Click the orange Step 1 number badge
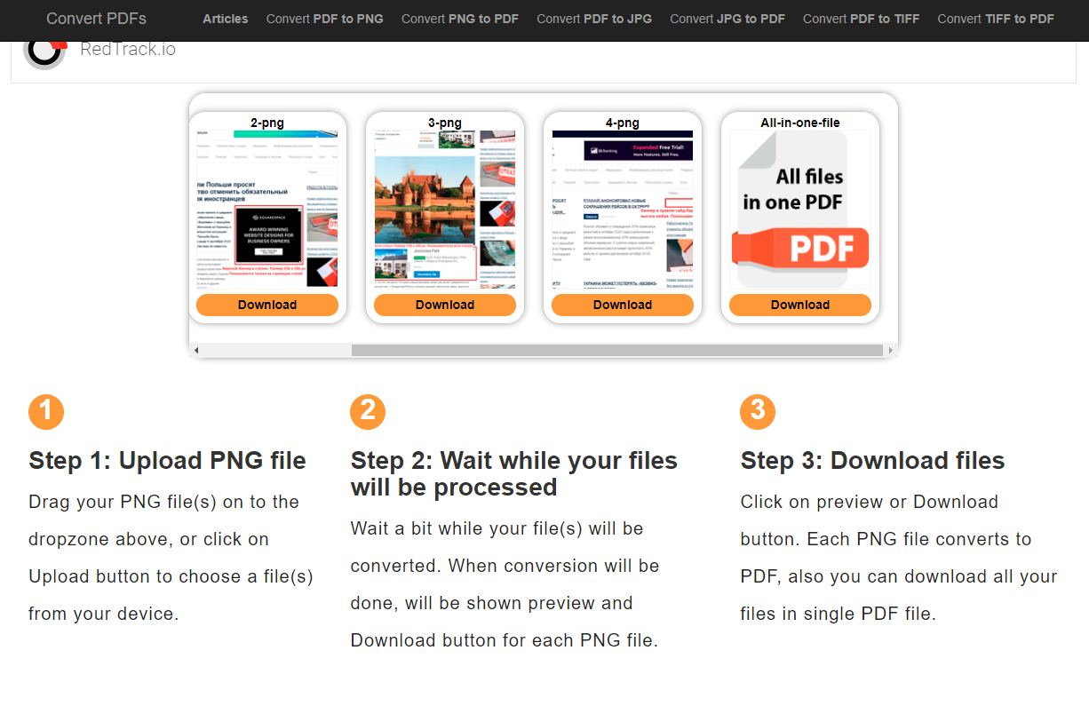The height and width of the screenshot is (714, 1089). 46,411
